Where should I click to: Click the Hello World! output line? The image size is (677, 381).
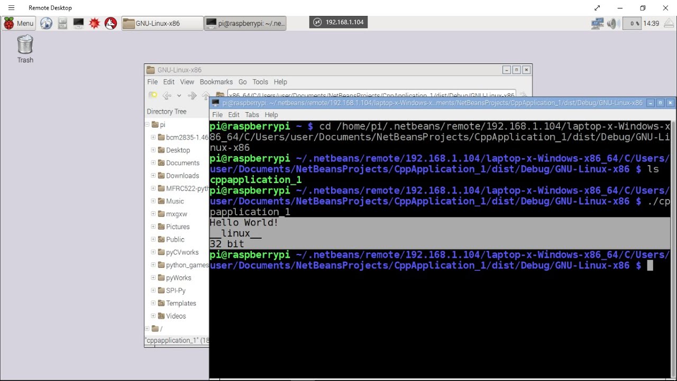[x=244, y=222]
